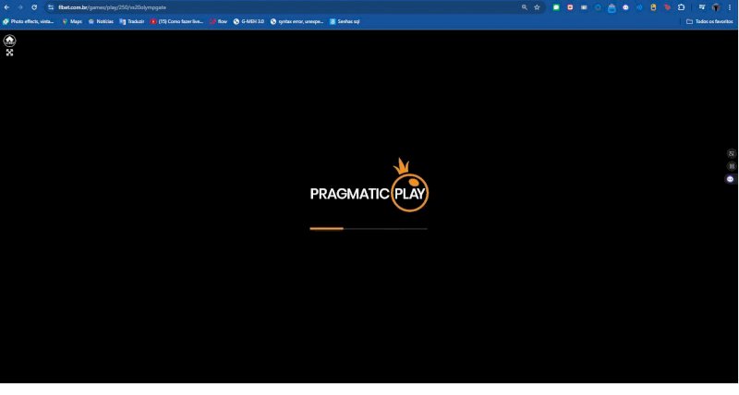Open the gray card extension icon

pos(584,7)
